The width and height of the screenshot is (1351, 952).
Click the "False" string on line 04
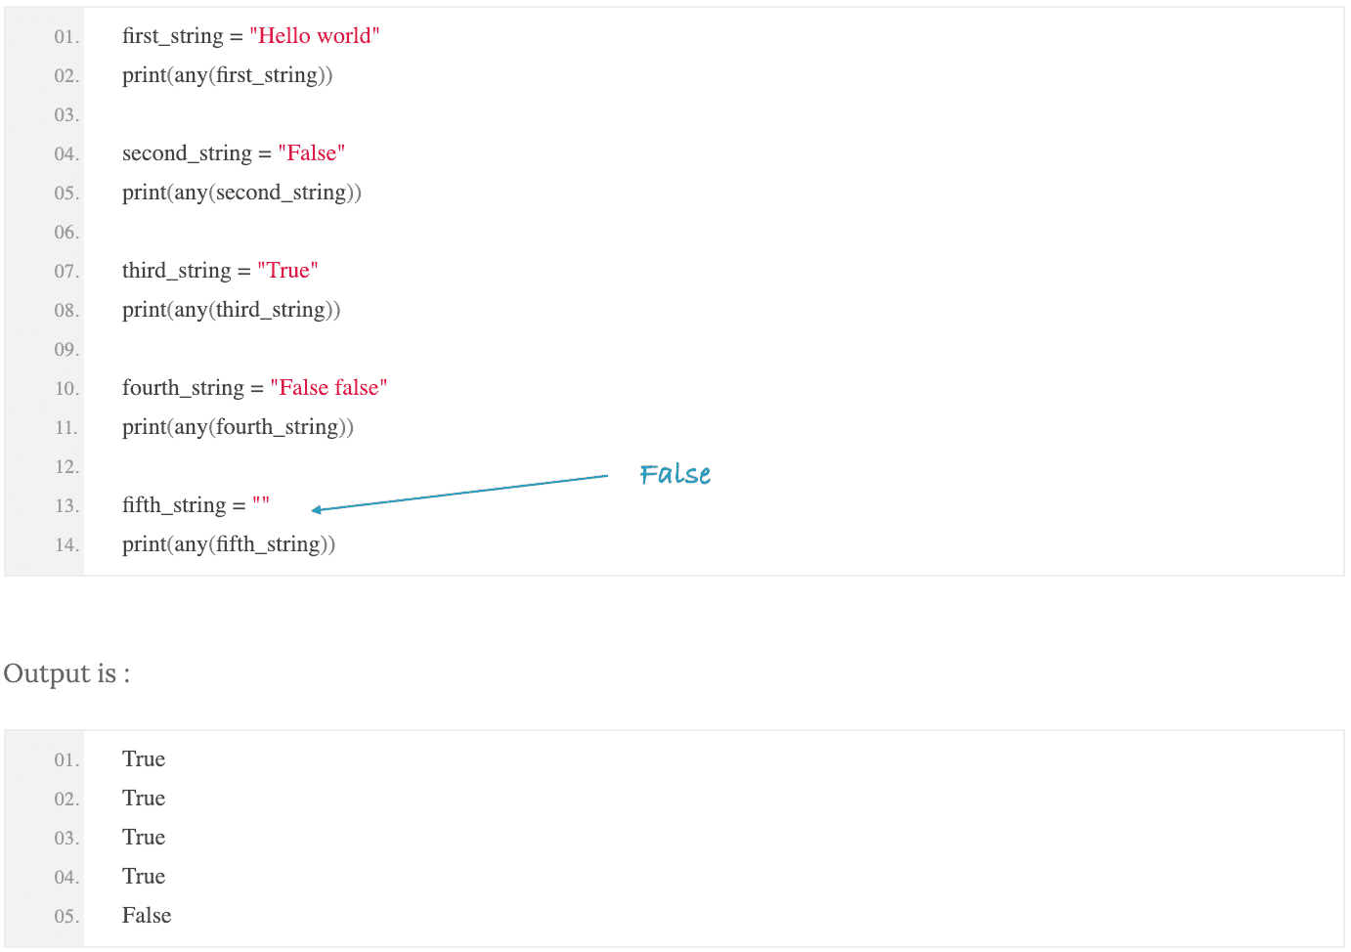pos(312,153)
